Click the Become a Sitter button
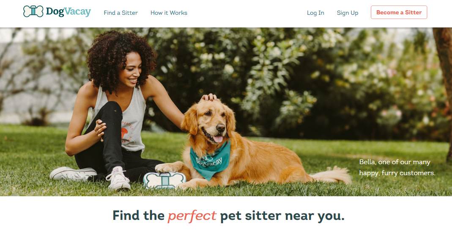The height and width of the screenshot is (230, 452). (x=399, y=12)
